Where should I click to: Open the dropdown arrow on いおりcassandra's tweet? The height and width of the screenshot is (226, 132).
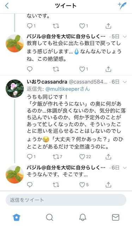[125, 82]
